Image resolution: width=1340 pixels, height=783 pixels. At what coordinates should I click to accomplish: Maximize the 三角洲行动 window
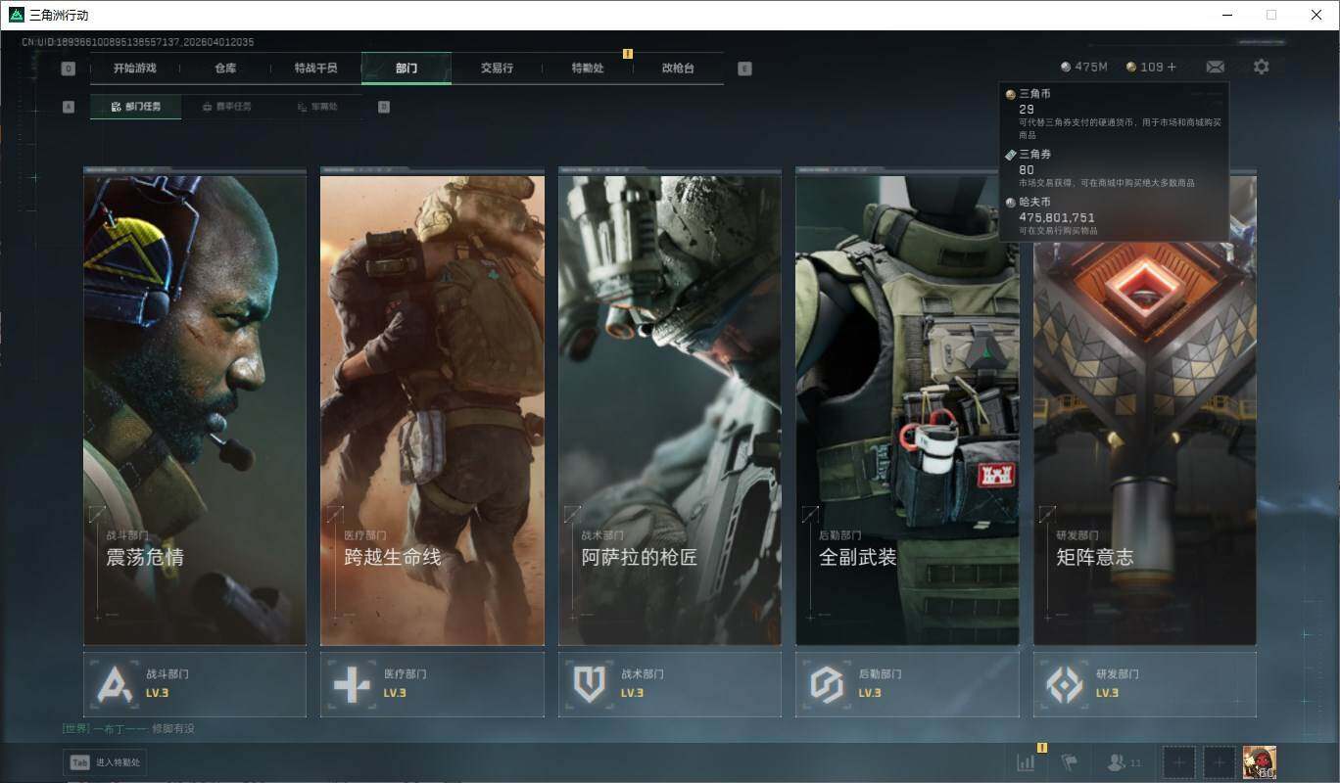pos(1271,15)
